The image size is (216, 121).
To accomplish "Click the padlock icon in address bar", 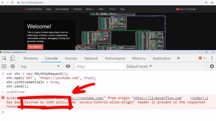I will pyautogui.click(x=18, y=2).
